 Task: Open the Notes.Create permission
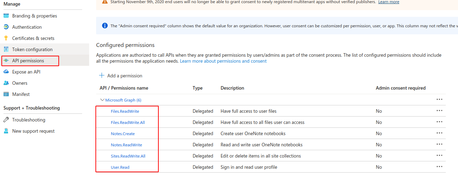click(123, 134)
